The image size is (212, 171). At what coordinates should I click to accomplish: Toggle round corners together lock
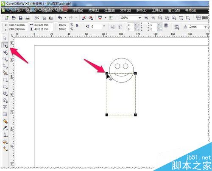tap(166, 25)
